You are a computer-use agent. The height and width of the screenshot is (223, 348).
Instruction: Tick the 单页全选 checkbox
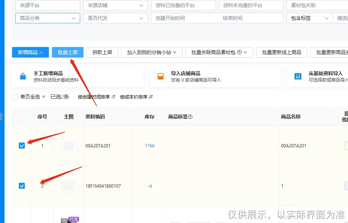pyautogui.click(x=15, y=97)
